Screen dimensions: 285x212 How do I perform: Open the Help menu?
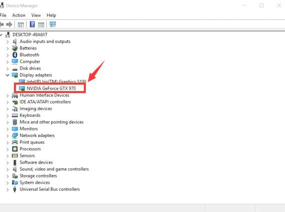click(x=51, y=15)
